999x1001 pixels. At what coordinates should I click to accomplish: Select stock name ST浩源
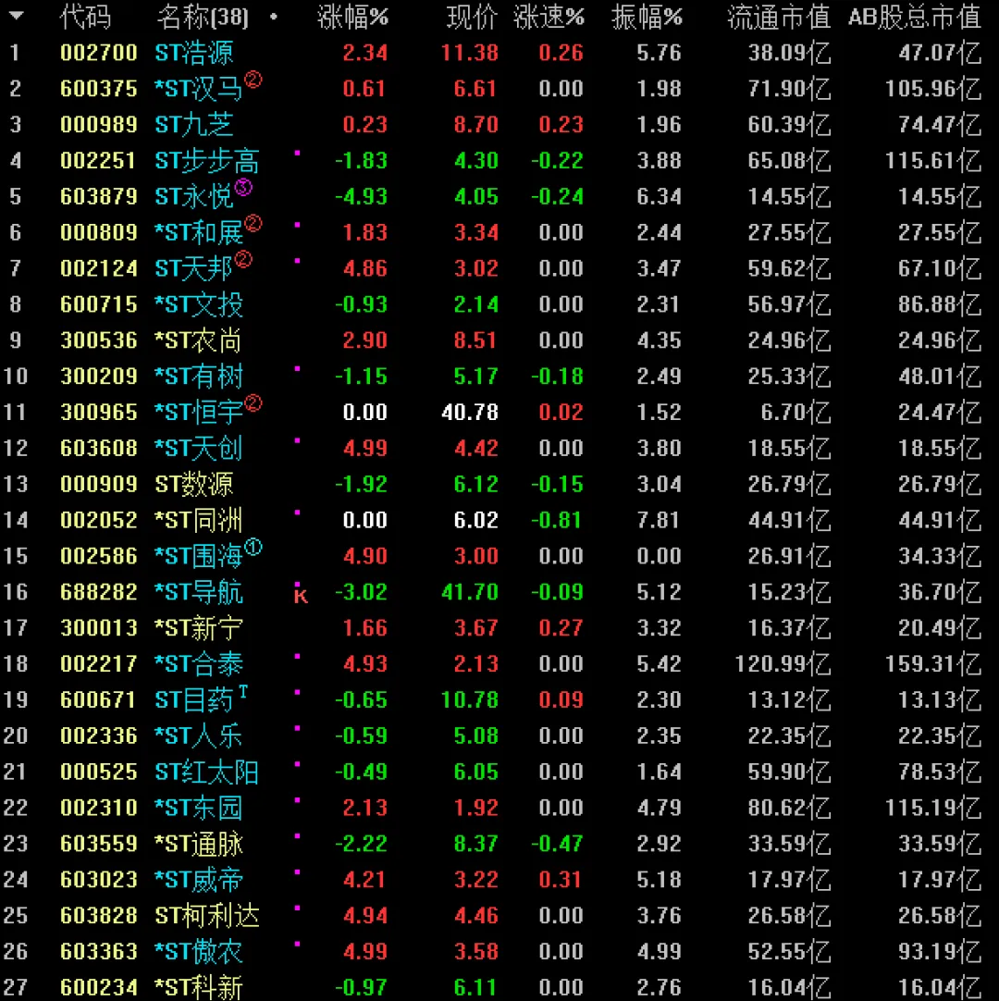click(x=194, y=53)
